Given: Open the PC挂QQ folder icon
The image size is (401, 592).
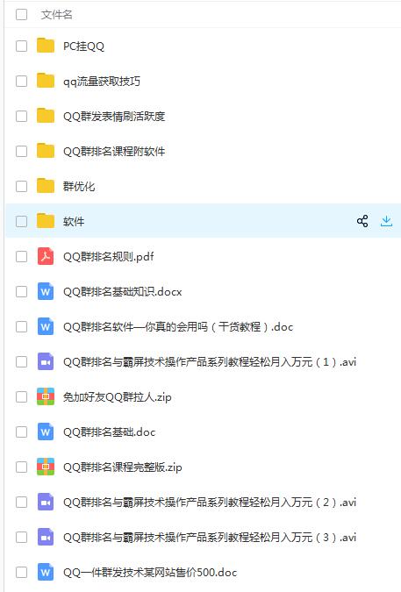Looking at the screenshot, I should 46,46.
